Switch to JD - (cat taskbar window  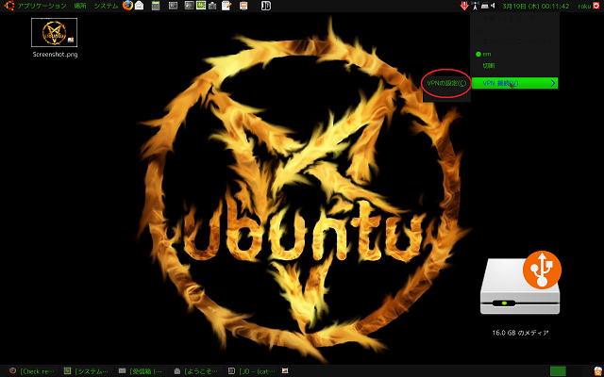pyautogui.click(x=252, y=371)
